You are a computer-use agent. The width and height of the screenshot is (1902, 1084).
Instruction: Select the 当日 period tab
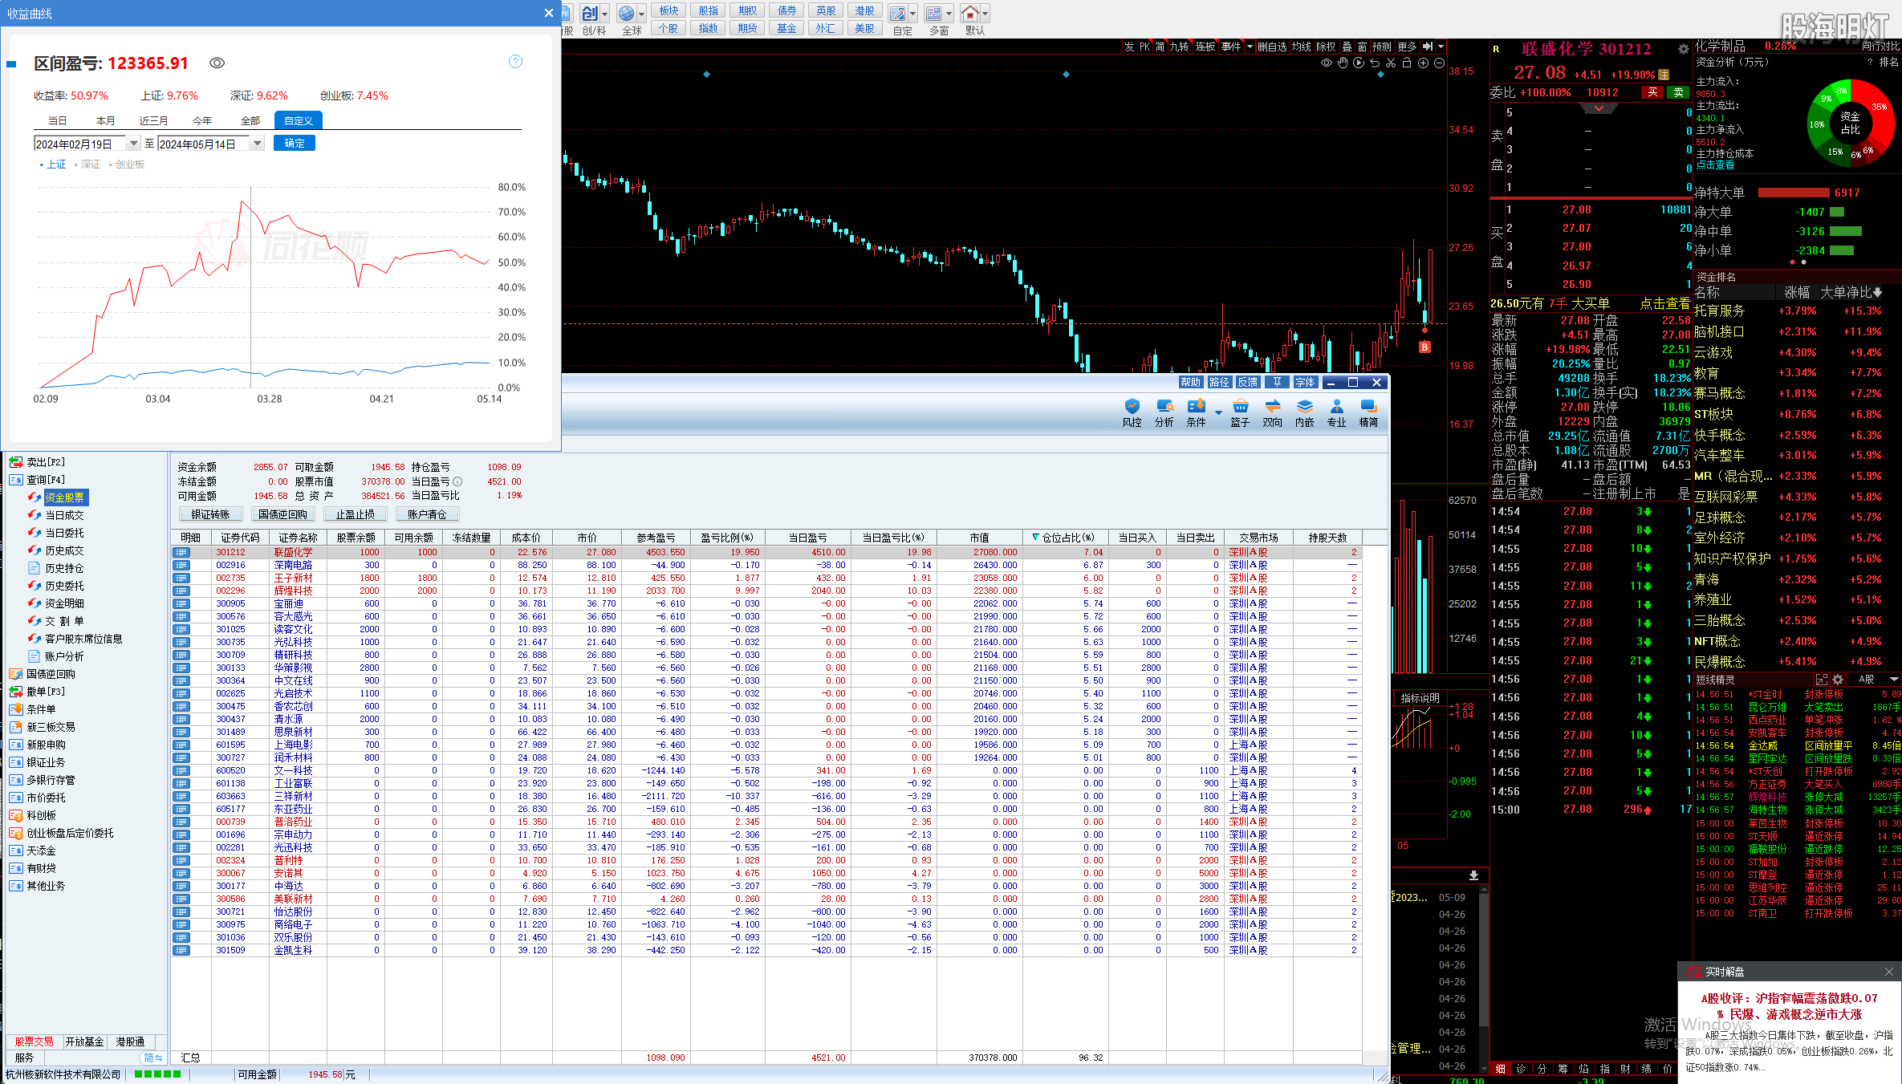click(x=57, y=121)
